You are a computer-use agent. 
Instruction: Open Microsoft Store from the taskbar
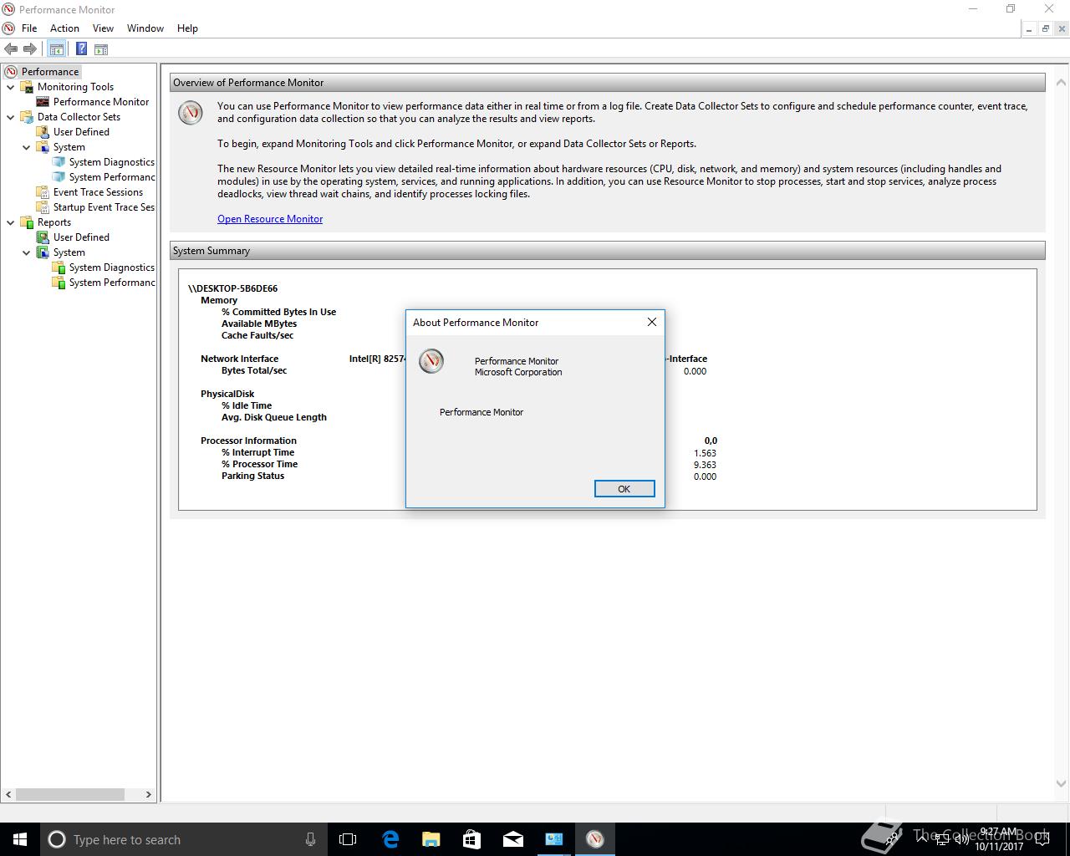pyautogui.click(x=472, y=839)
